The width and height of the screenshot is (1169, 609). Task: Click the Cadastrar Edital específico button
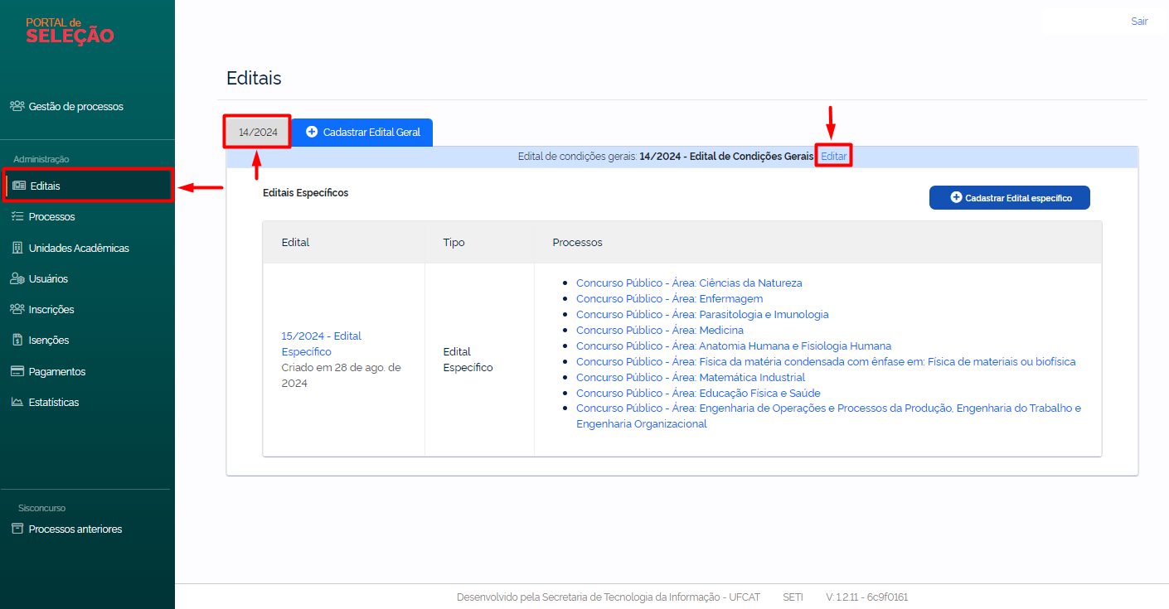1009,198
